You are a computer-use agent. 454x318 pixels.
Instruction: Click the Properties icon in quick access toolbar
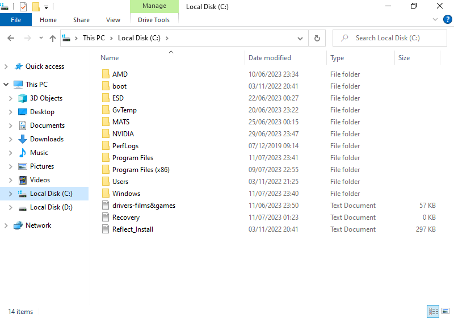point(23,6)
